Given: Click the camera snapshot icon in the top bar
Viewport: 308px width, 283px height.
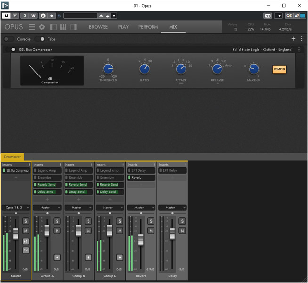Looking at the screenshot, I should [267, 16].
